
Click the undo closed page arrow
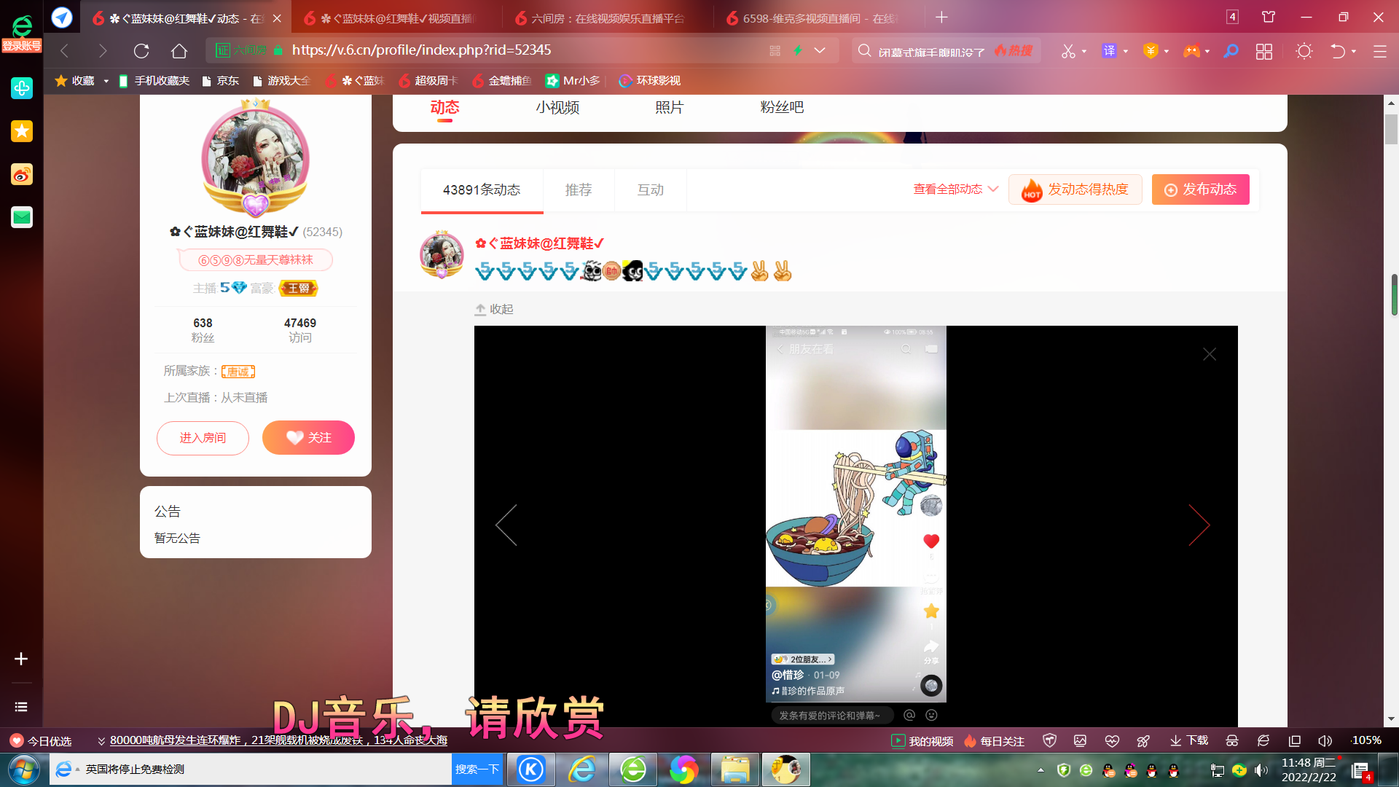1338,51
